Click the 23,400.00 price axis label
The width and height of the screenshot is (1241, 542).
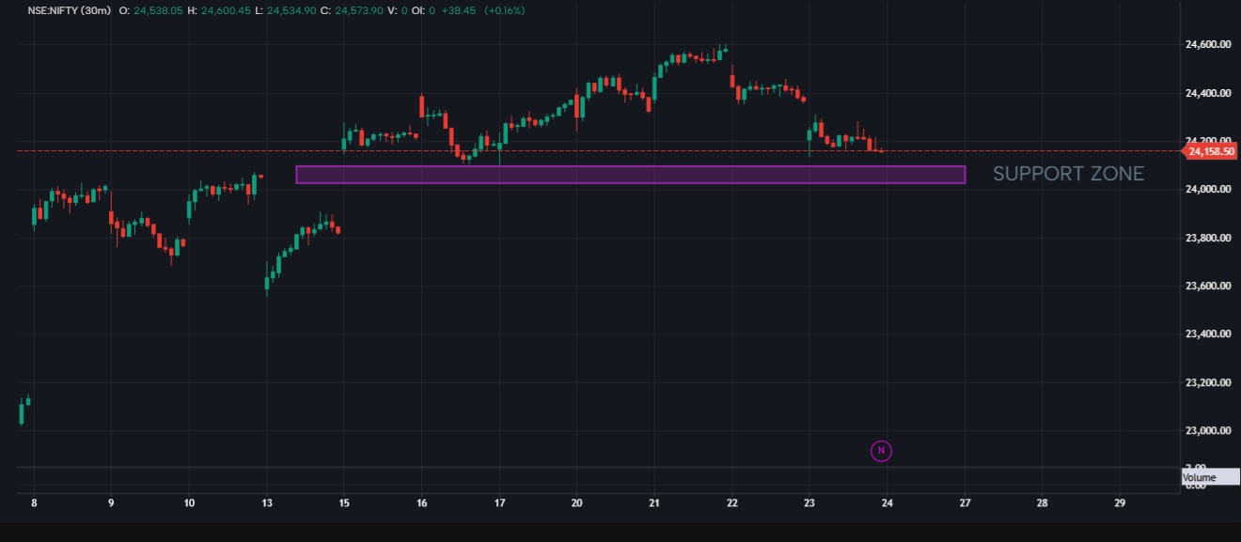[1210, 334]
